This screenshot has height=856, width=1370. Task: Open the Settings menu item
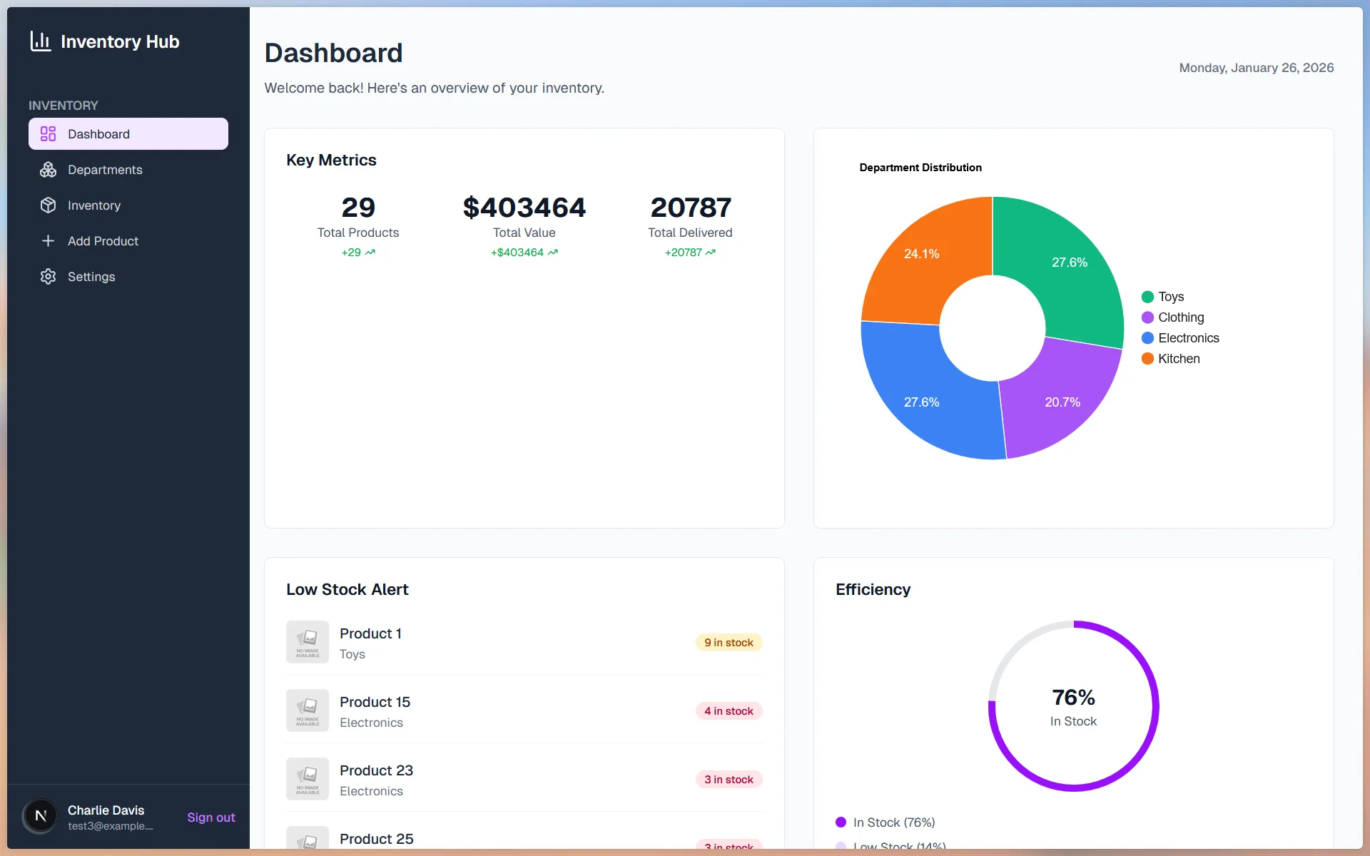tap(128, 277)
